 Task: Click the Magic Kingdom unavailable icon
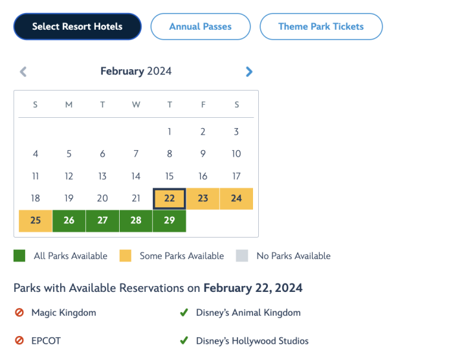coord(19,313)
